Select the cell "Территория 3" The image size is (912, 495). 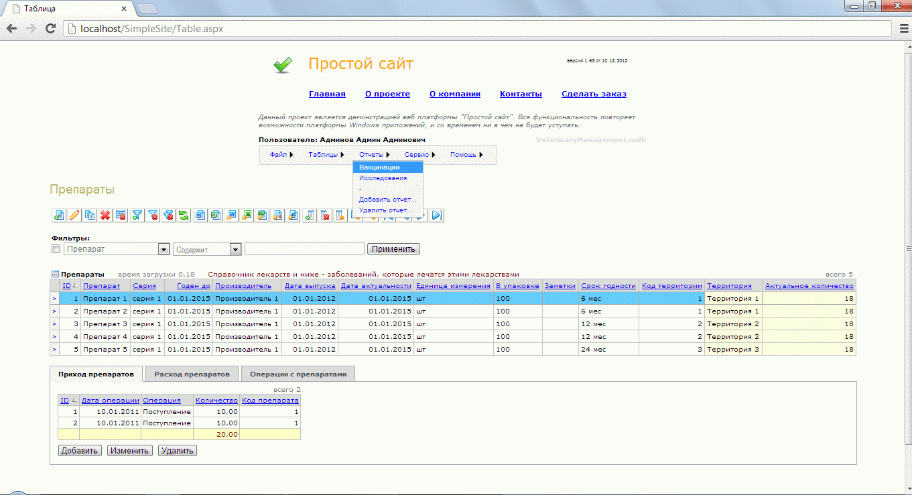[733, 349]
